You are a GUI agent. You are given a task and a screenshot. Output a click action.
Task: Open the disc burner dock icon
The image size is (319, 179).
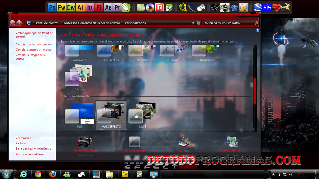point(150,8)
